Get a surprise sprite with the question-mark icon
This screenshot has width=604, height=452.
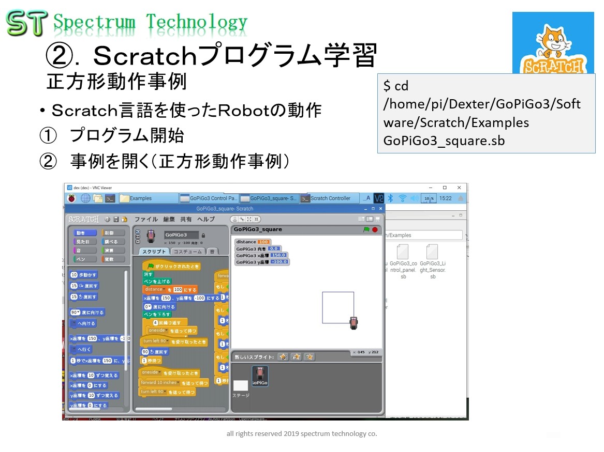point(309,357)
